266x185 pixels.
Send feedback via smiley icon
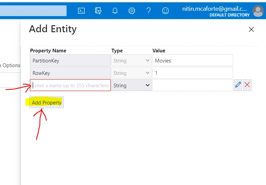click(x=165, y=11)
